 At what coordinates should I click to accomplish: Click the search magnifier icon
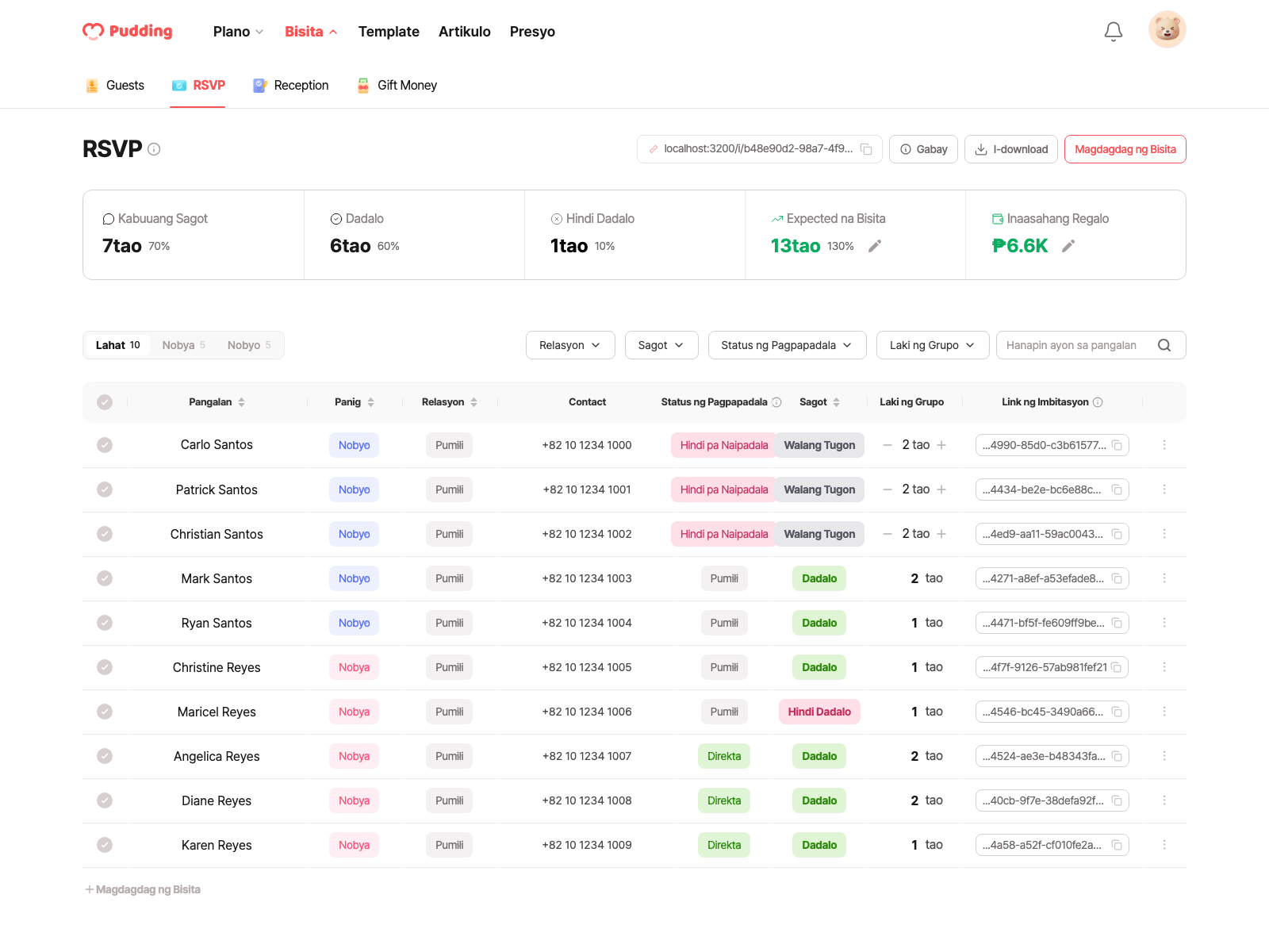pyautogui.click(x=1164, y=345)
